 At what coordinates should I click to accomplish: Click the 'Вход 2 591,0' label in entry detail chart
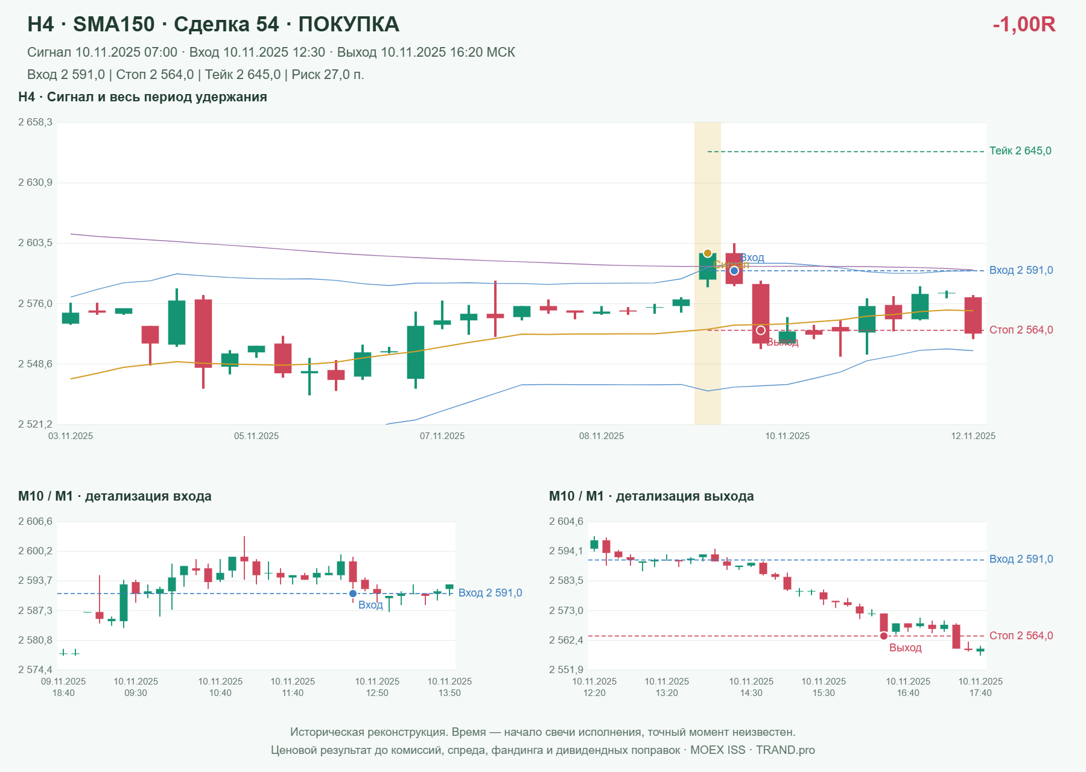pos(490,593)
